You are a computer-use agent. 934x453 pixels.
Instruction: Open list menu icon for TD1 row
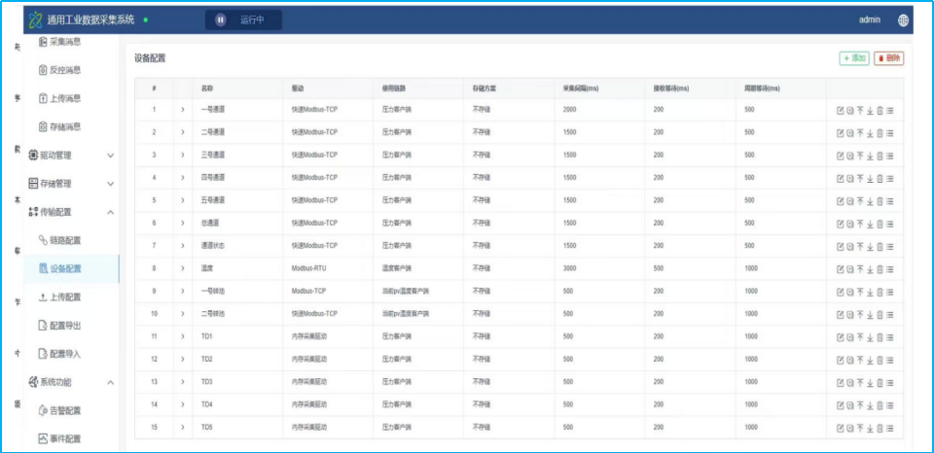point(890,337)
